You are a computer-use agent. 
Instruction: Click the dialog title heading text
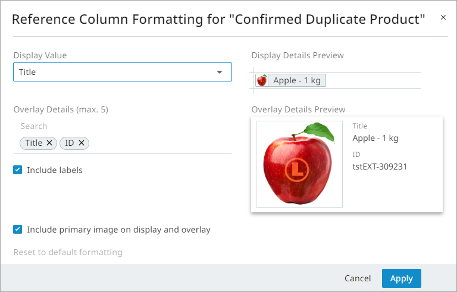pos(218,19)
